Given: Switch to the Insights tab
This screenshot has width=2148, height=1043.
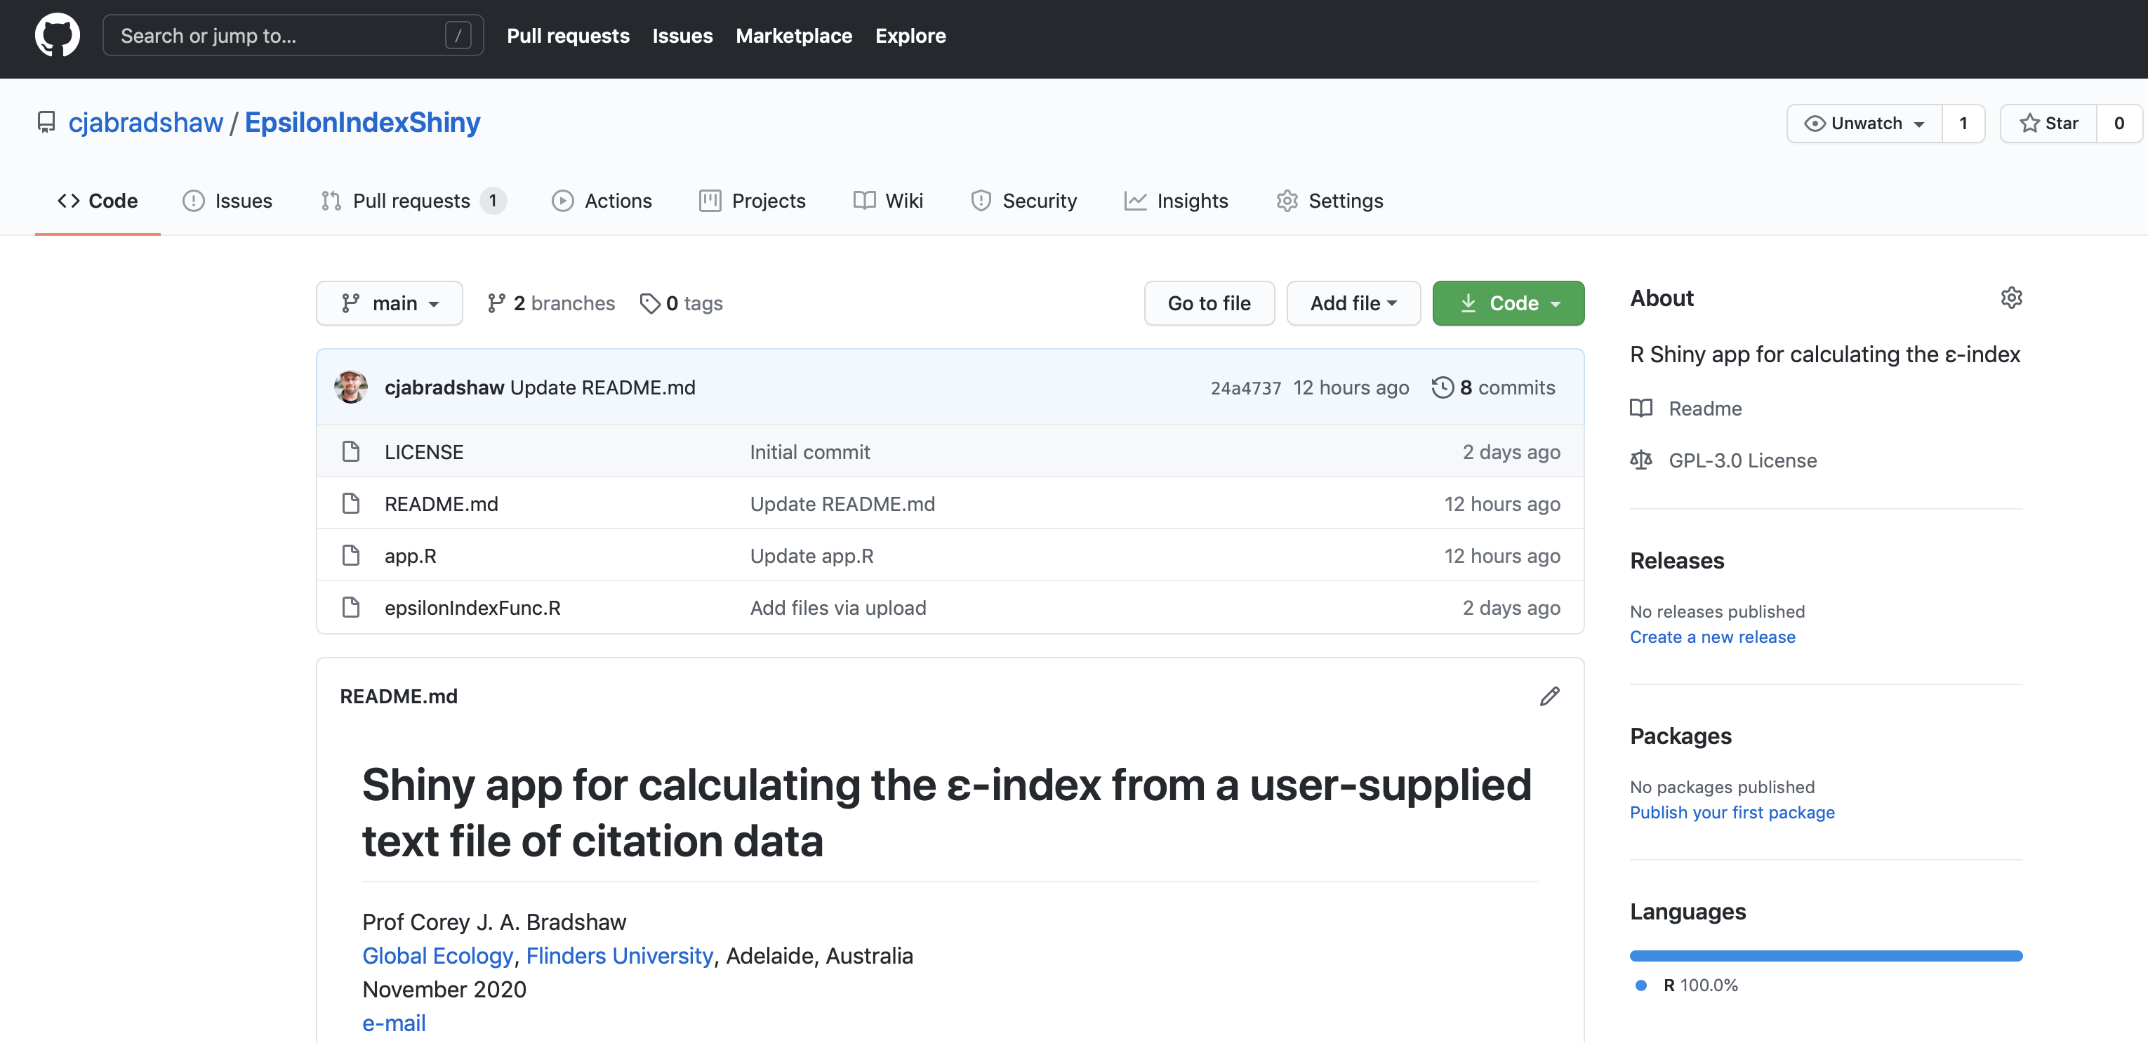Looking at the screenshot, I should click(1176, 201).
